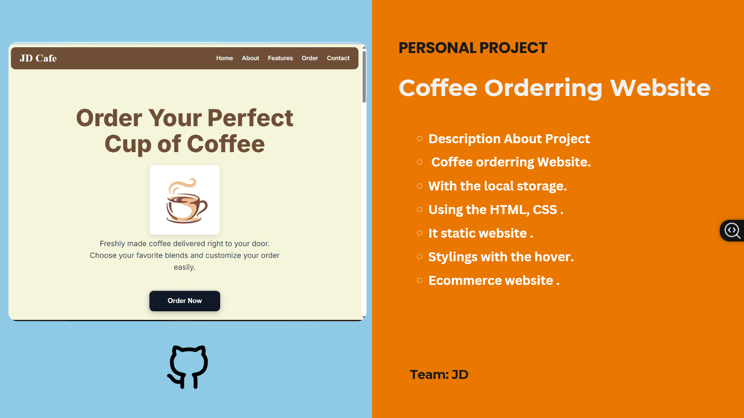744x418 pixels.
Task: Select the Order nav link
Action: tap(310, 58)
